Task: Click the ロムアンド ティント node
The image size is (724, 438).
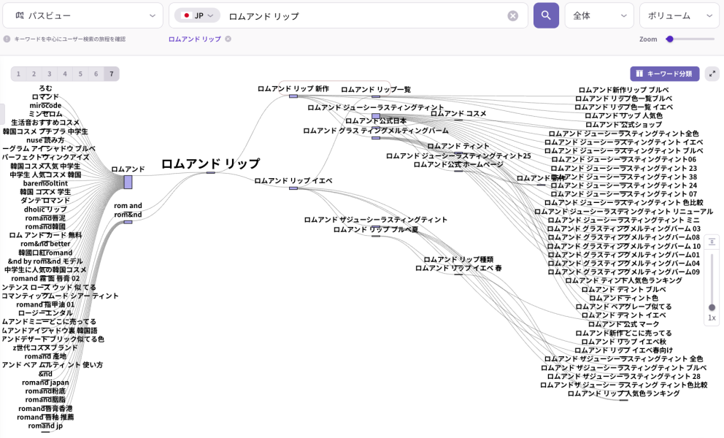Action: coord(458,147)
